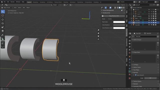This screenshot has height=90, width=160.
Task: Collapse the Vertex Groups panel
Action: [137, 40]
